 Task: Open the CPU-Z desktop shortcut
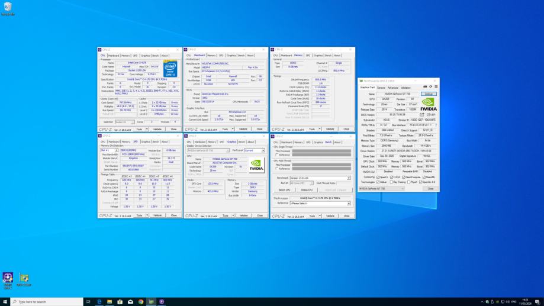click(8, 279)
